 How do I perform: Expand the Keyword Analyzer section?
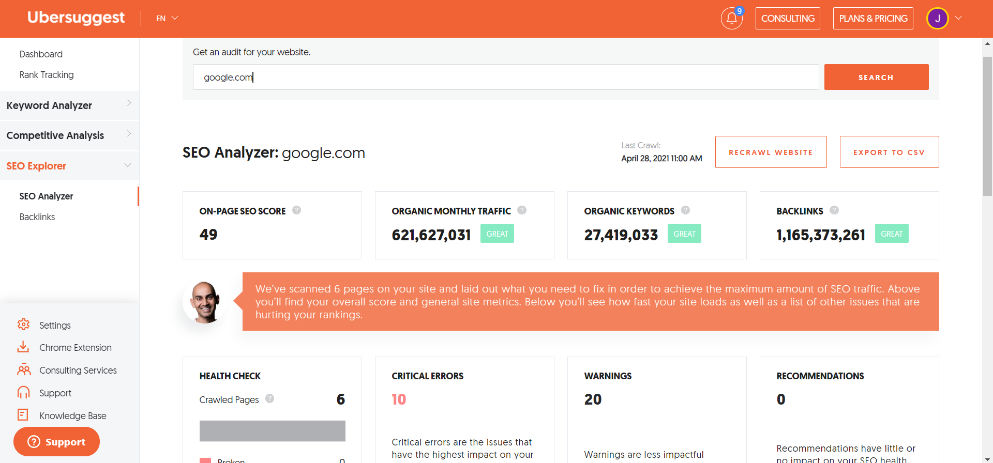(x=69, y=105)
